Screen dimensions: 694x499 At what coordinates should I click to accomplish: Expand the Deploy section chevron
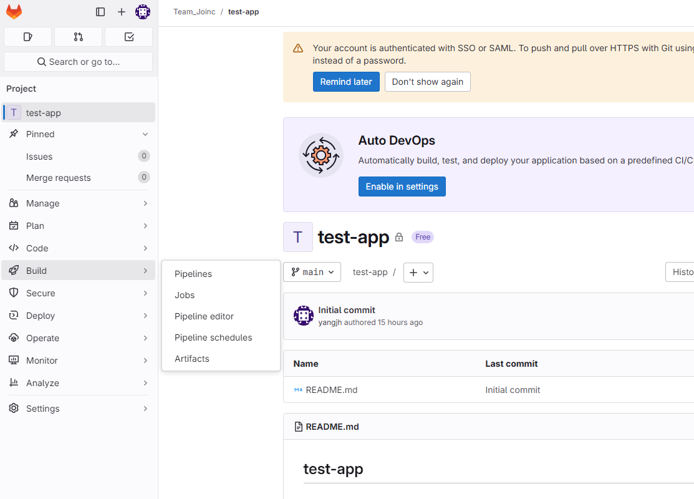click(145, 316)
